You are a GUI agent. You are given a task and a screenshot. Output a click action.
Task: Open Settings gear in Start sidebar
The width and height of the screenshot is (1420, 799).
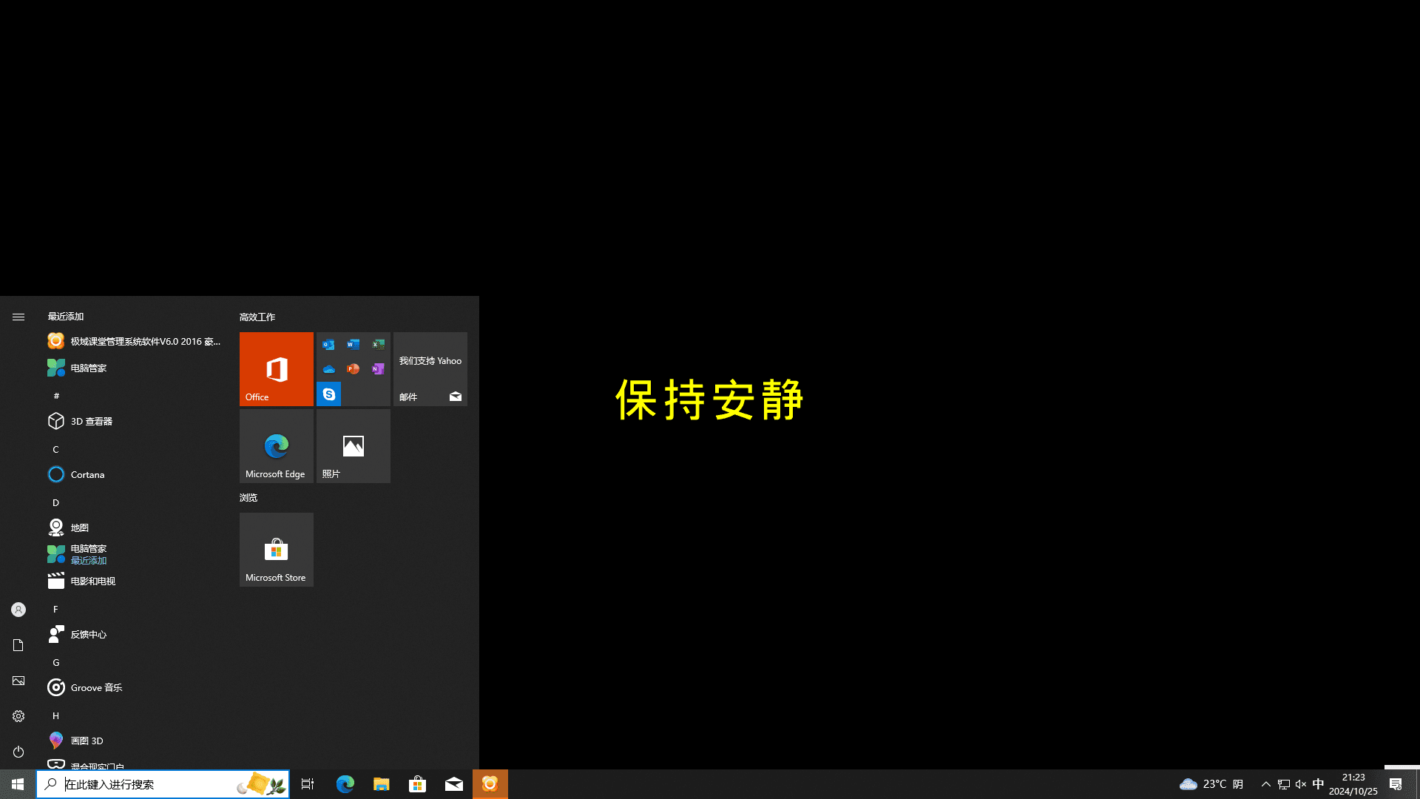click(18, 716)
